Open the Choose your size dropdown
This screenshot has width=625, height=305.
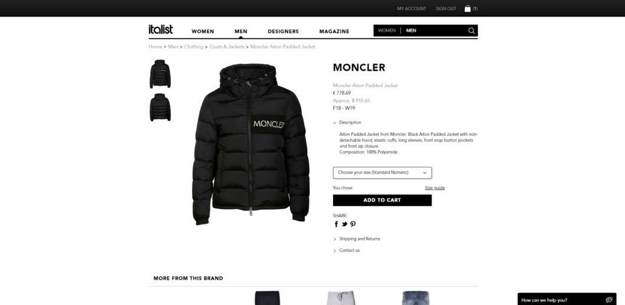pos(382,173)
